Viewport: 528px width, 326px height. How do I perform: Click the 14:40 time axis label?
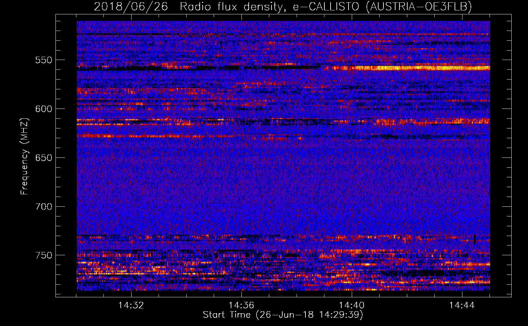(x=352, y=305)
